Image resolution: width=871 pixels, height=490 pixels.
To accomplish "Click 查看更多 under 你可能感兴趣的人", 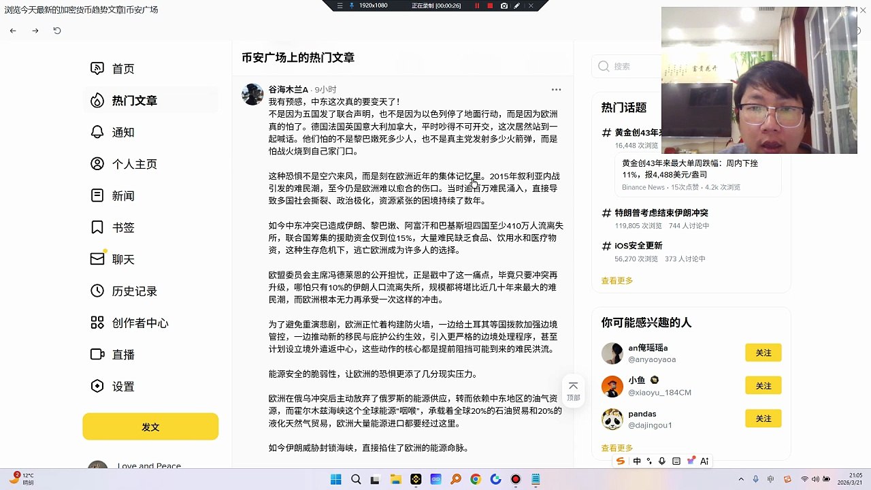I will [617, 448].
